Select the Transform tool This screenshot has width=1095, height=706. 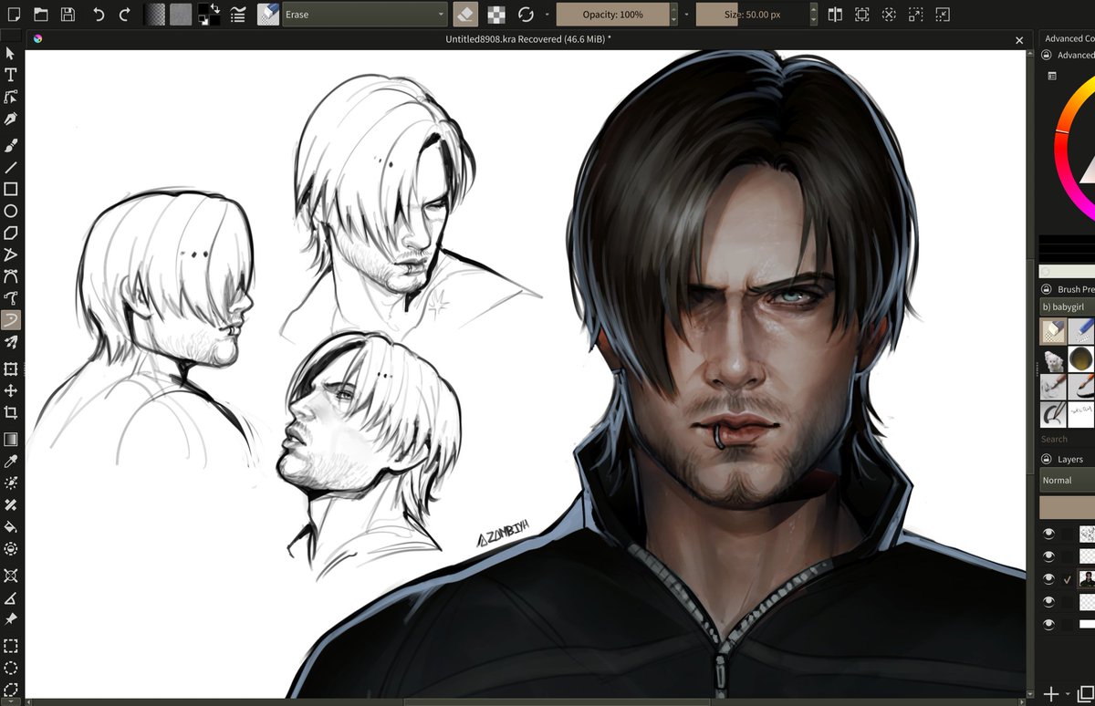pyautogui.click(x=11, y=369)
